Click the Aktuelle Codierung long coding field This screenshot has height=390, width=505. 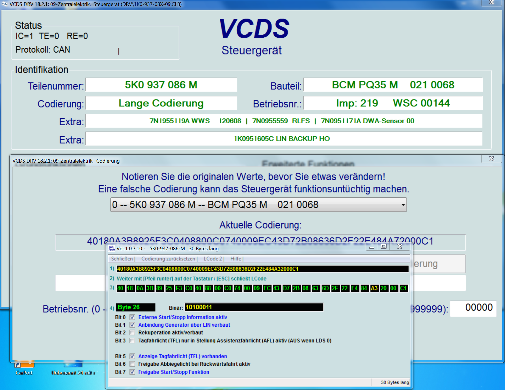(260, 242)
